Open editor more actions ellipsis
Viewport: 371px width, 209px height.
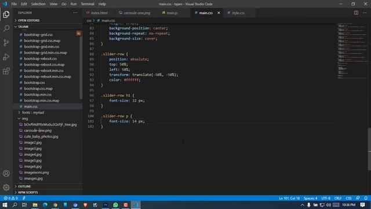365,13
